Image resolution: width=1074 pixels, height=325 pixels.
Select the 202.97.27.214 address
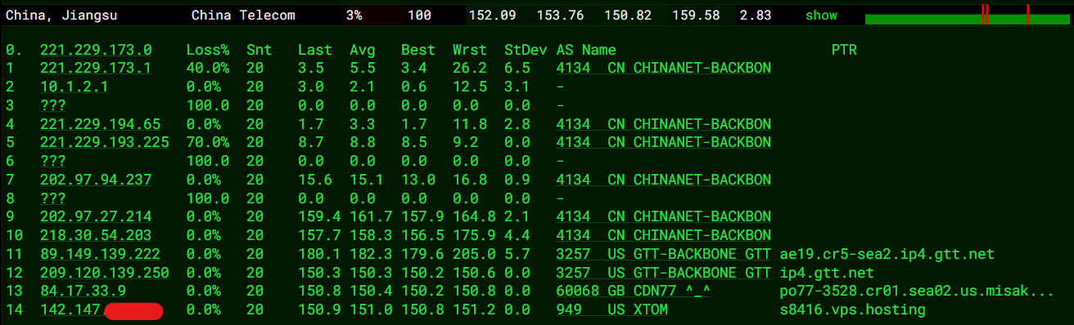point(96,216)
